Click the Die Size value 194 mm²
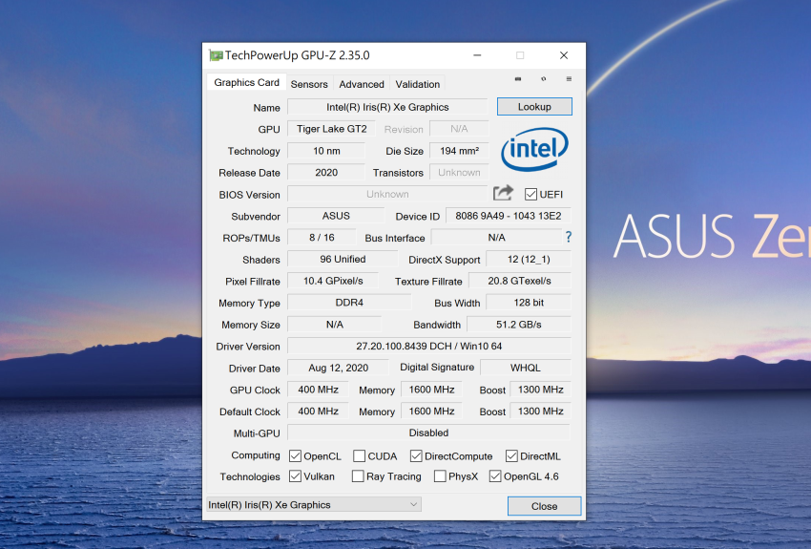Viewport: 811px width, 549px height. pos(459,151)
